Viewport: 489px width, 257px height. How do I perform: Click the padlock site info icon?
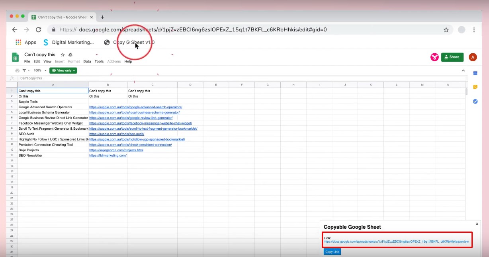coord(53,29)
